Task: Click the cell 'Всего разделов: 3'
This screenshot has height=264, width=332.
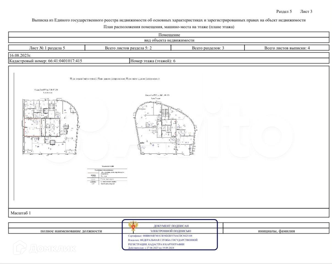Action: click(208, 48)
